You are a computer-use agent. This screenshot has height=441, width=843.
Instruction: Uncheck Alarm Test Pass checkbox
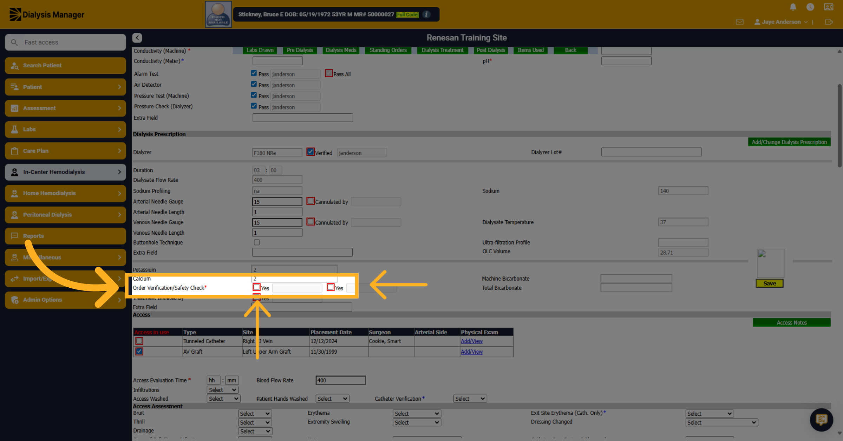(254, 73)
